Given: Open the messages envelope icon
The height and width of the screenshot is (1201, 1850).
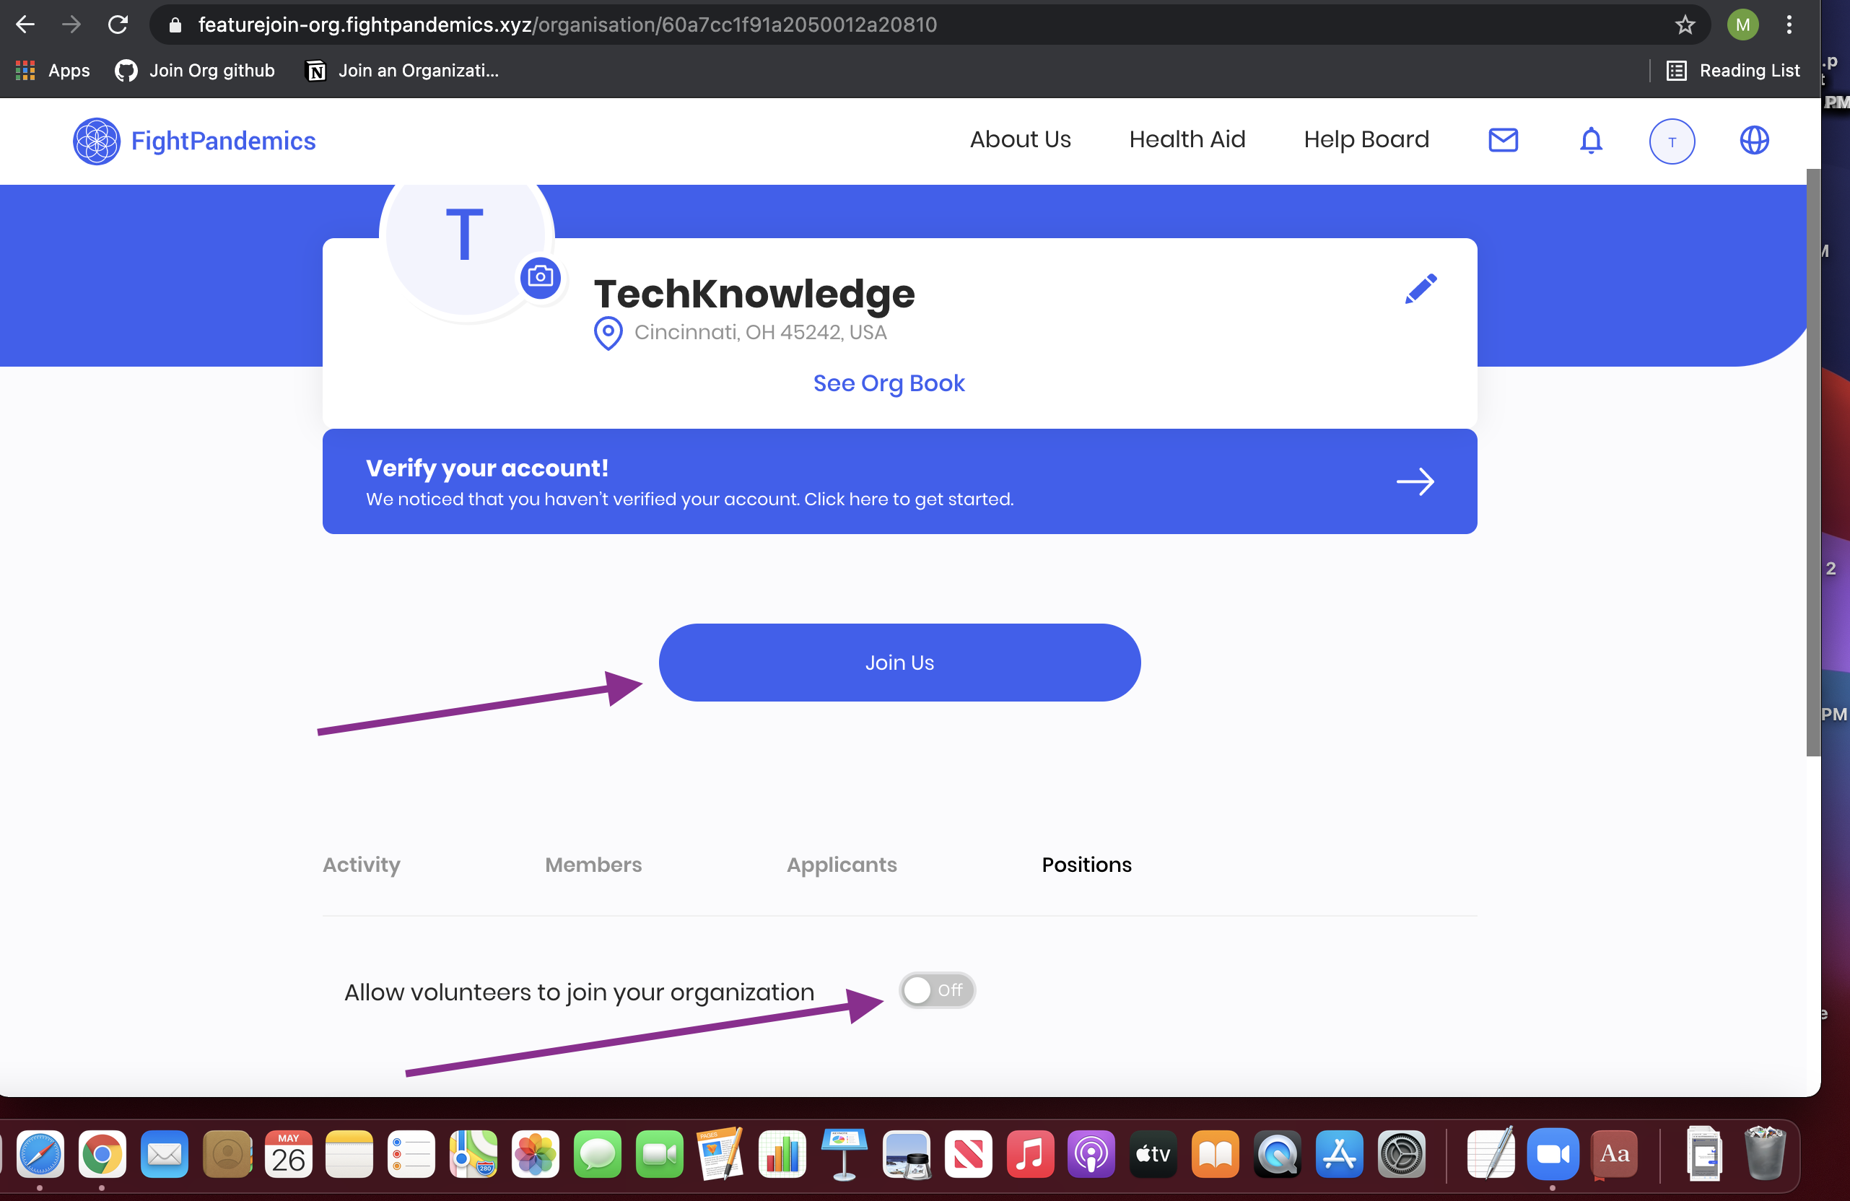Looking at the screenshot, I should pos(1503,140).
